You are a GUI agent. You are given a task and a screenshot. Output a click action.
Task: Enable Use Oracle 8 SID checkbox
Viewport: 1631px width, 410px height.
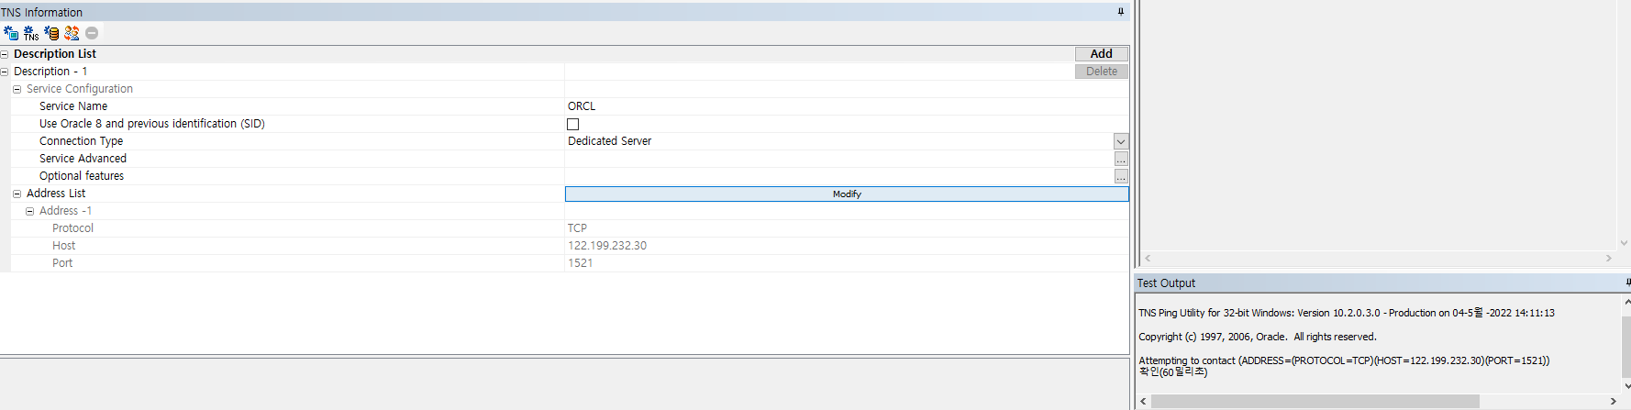[573, 124]
